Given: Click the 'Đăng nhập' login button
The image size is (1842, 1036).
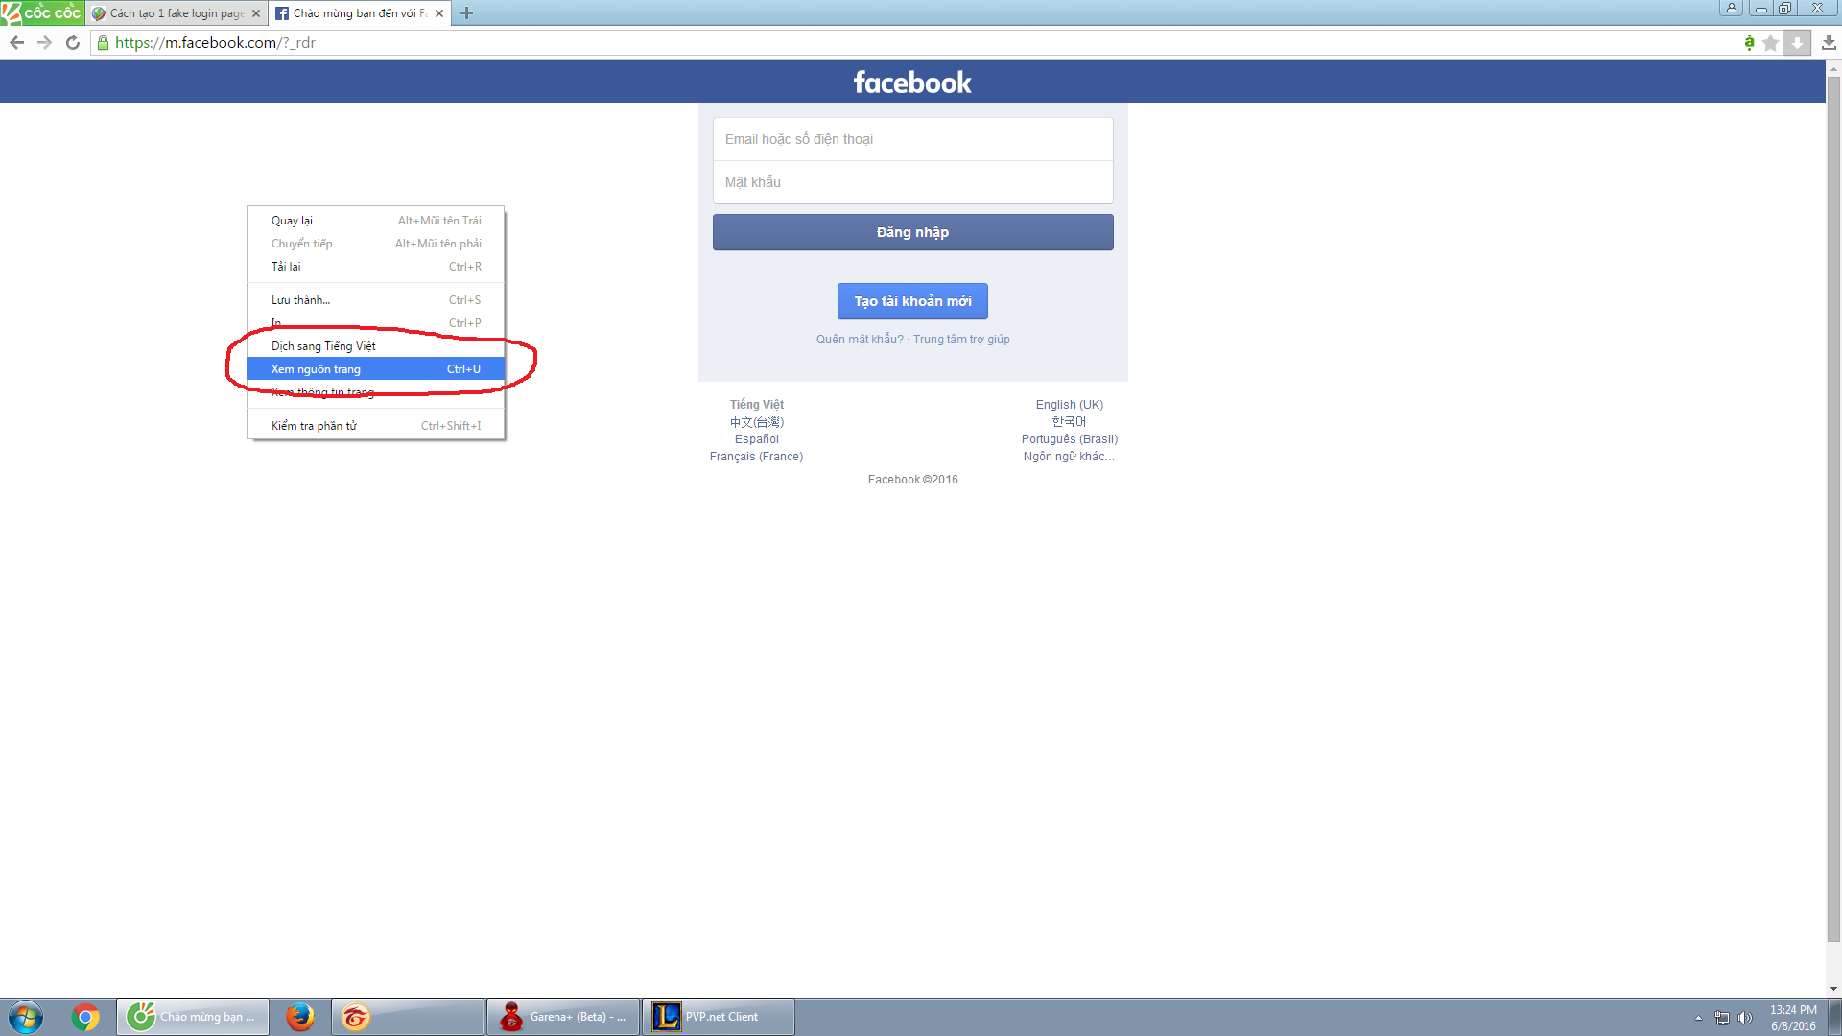Looking at the screenshot, I should pyautogui.click(x=912, y=232).
